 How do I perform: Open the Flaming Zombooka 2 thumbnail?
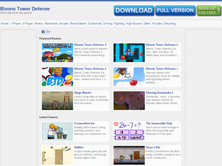129,101
